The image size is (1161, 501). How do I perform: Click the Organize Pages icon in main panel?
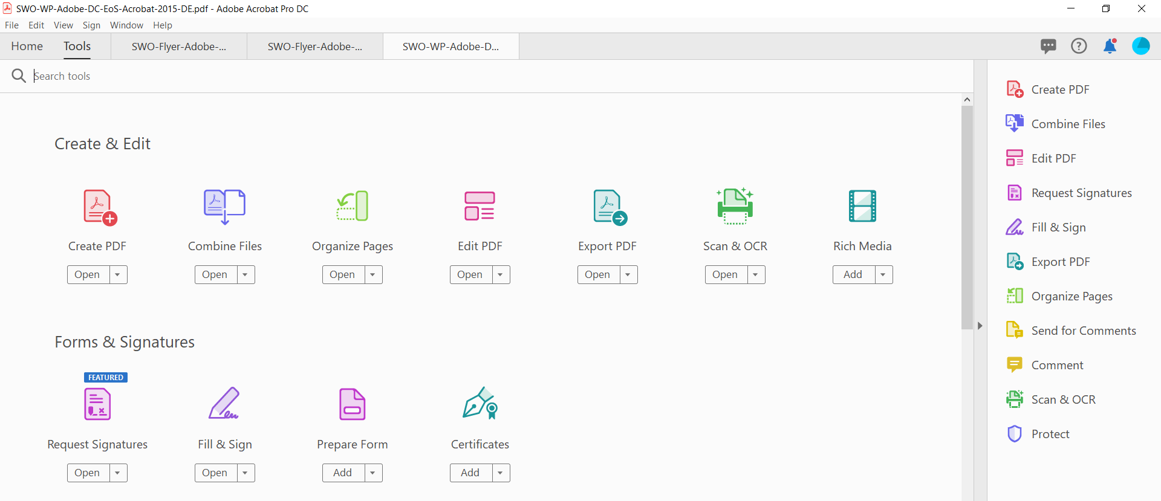coord(353,206)
